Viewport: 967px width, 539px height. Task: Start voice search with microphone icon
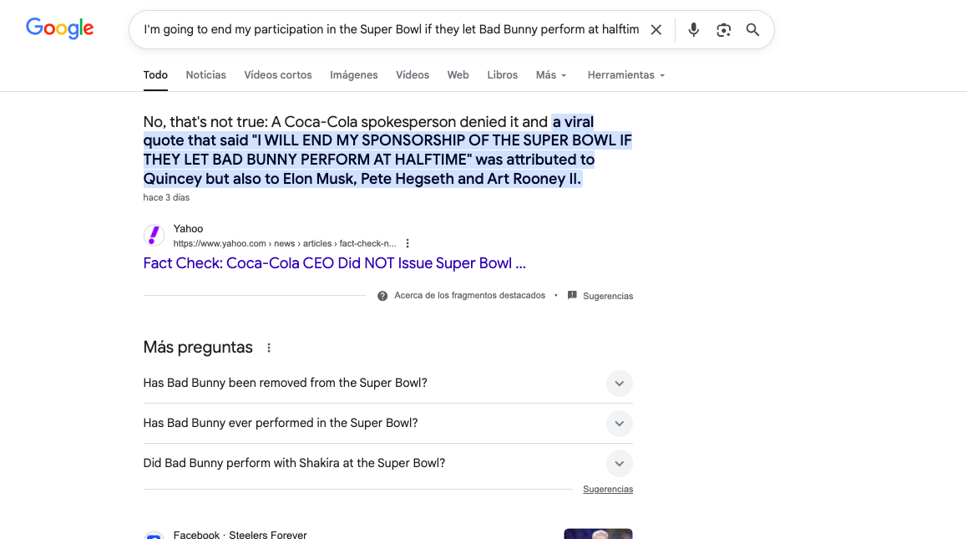(x=693, y=30)
